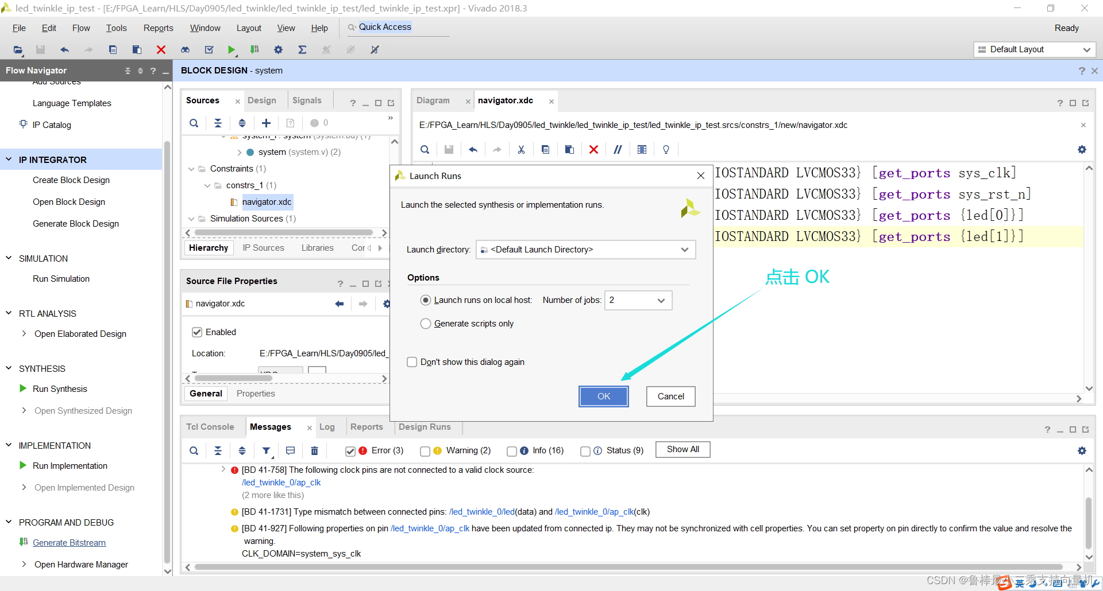Toggle Info (16) message filter checkbox
This screenshot has height=591, width=1103.
coord(512,452)
